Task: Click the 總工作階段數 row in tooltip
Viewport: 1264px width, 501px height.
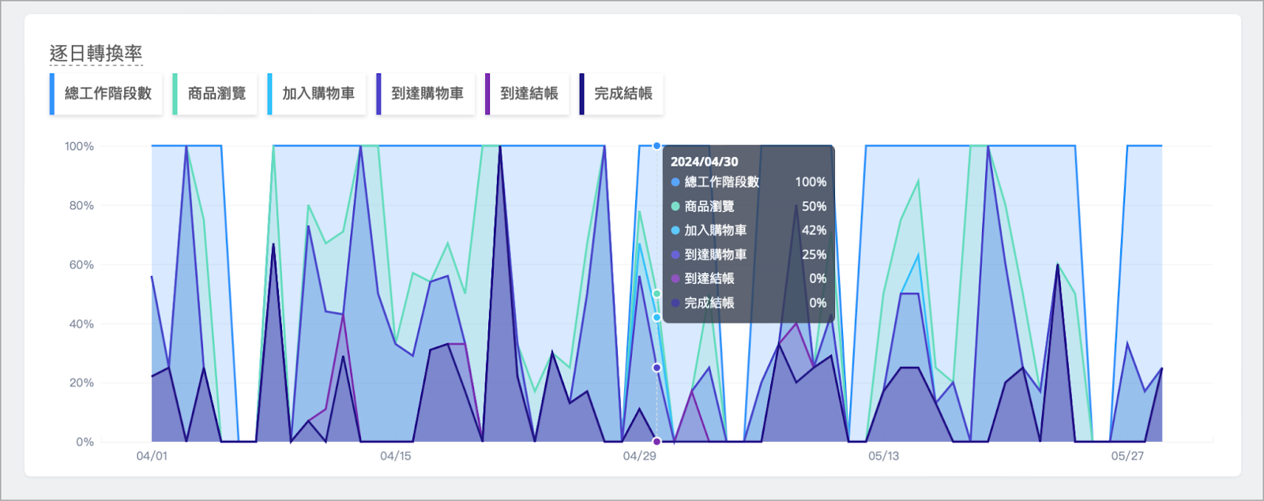Action: [748, 181]
